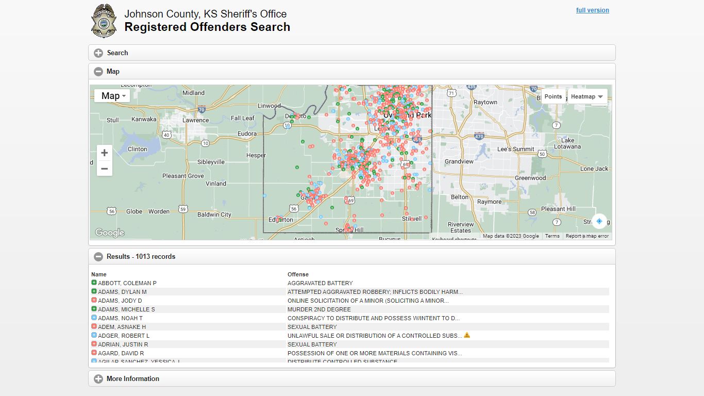Select the name ADRIAN, JUSTIN R
The height and width of the screenshot is (396, 704).
coord(123,344)
